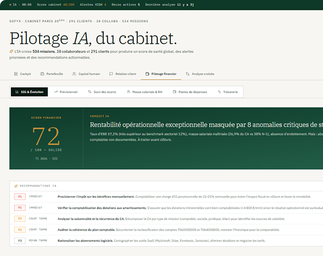Click 'Recos actives 5' in top bar
Screen dimensions: 323x256
pyautogui.click(x=126, y=5)
